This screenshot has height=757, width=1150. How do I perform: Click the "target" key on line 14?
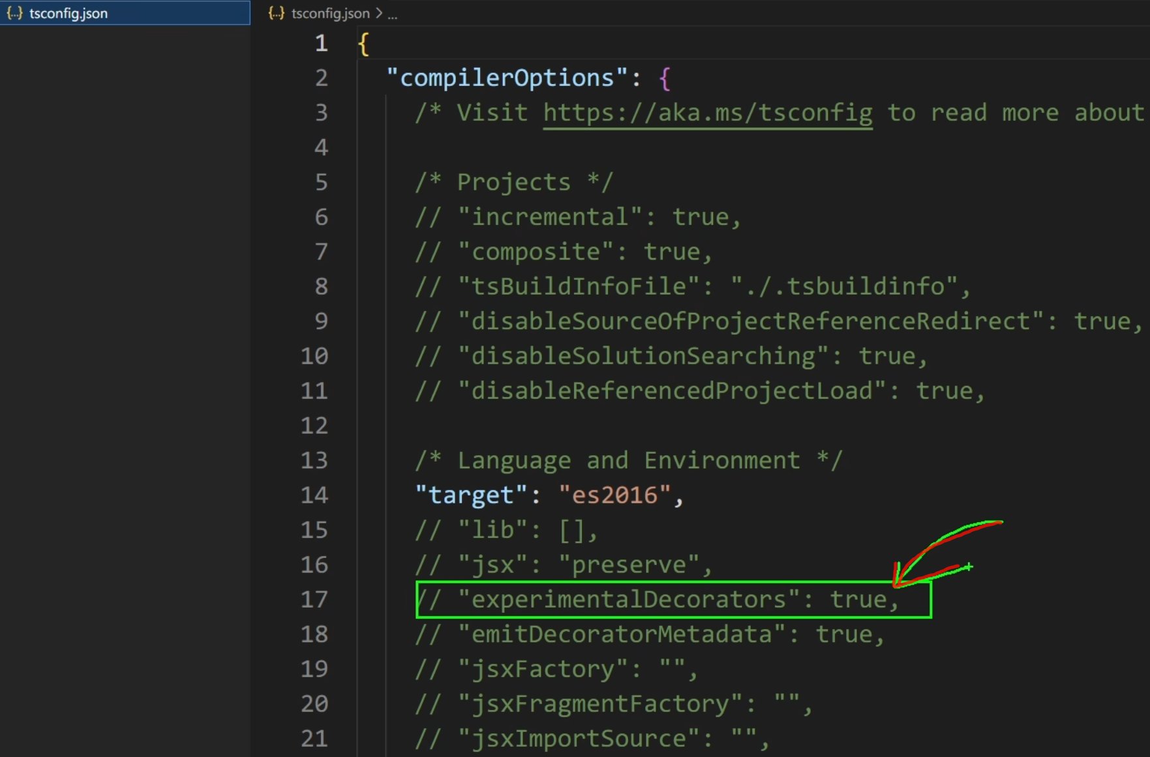471,496
